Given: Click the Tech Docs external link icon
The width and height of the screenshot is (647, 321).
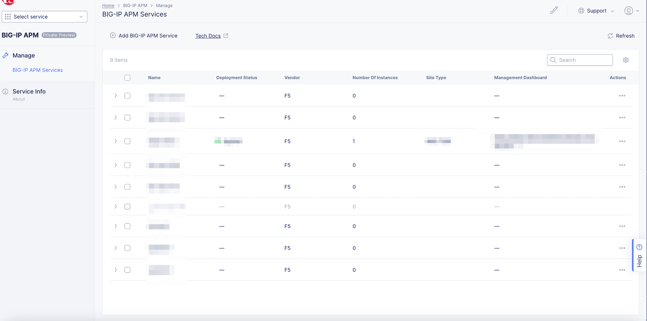Looking at the screenshot, I should coord(226,36).
